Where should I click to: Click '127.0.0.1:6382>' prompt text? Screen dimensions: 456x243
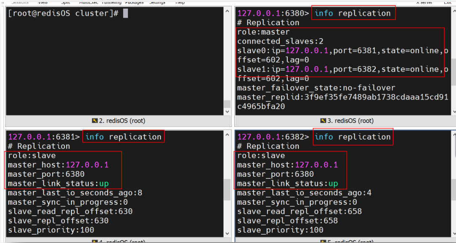click(273, 137)
